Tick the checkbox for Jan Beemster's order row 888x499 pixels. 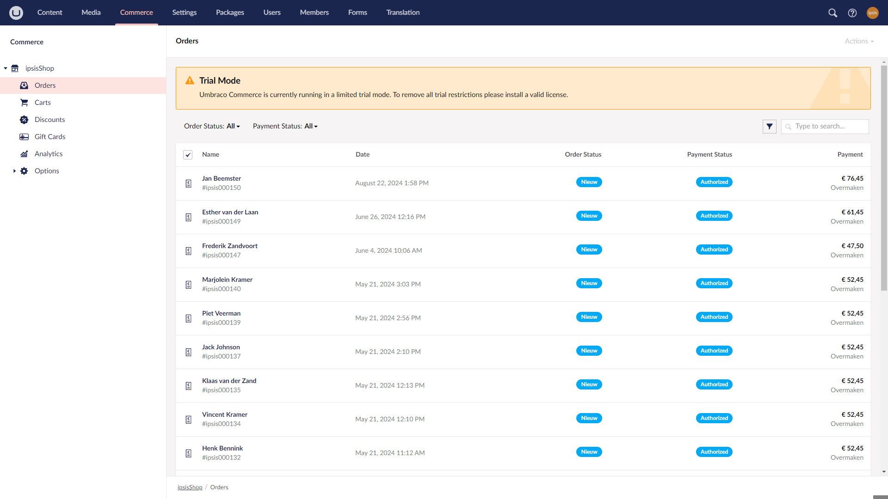pyautogui.click(x=188, y=183)
